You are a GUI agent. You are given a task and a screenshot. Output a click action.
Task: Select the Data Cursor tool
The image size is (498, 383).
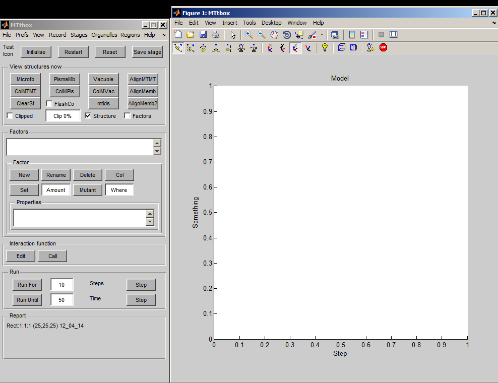(x=299, y=35)
